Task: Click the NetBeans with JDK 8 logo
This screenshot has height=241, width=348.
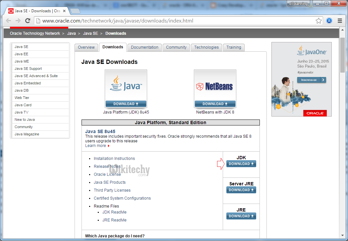Action: tap(215, 85)
